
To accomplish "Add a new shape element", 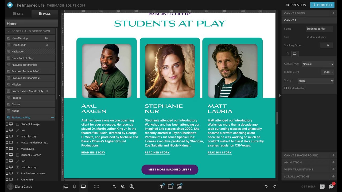I will (170, 186).
